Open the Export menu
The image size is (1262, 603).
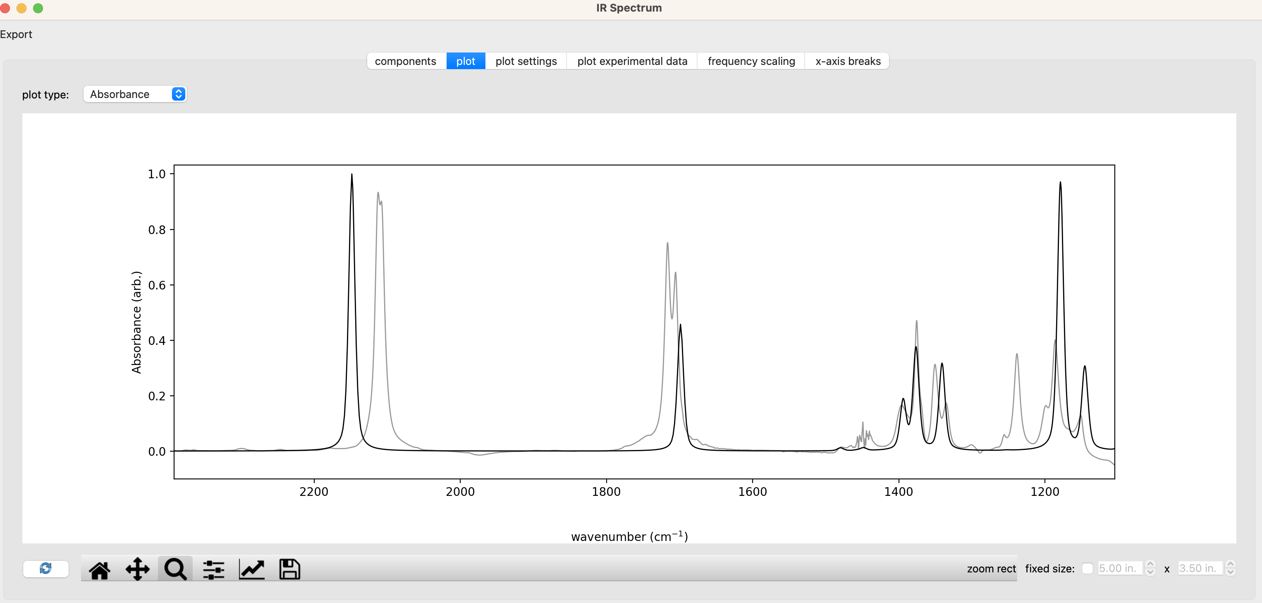click(16, 34)
